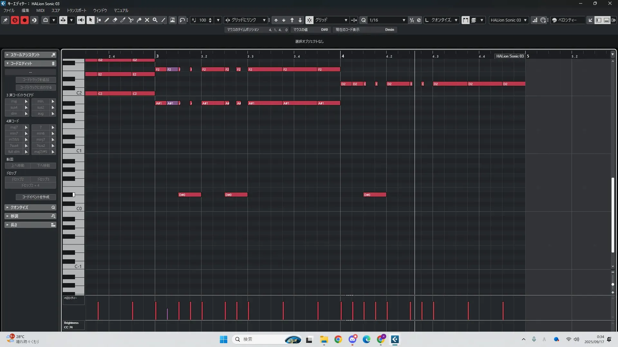Click the Object Selection arrow tool
Viewport: 618px width, 347px height.
coord(90,20)
